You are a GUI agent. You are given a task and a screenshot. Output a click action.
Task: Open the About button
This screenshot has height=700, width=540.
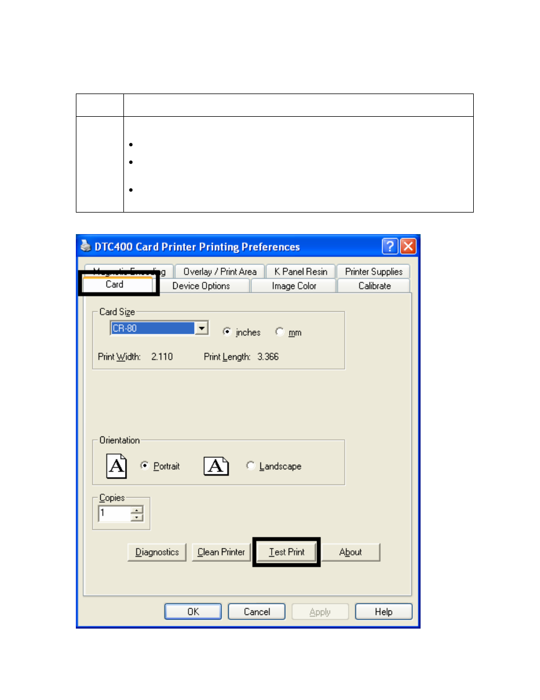click(x=350, y=552)
